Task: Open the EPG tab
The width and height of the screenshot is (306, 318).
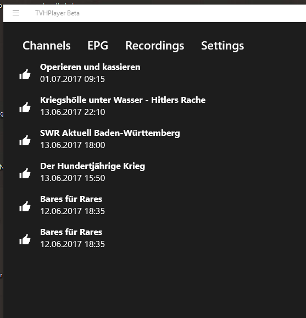Action: coord(98,46)
